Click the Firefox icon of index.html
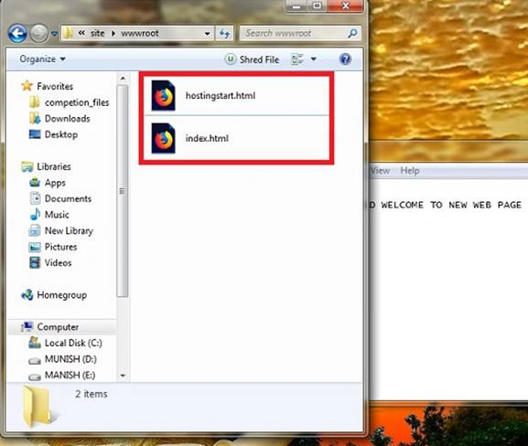Viewport: 528px width, 446px height. pos(163,138)
